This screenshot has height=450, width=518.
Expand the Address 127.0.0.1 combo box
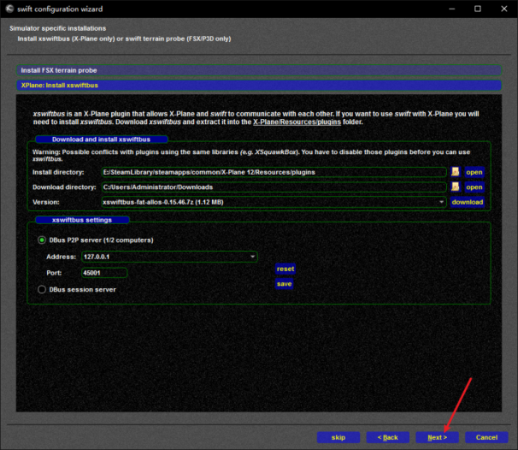169,257
